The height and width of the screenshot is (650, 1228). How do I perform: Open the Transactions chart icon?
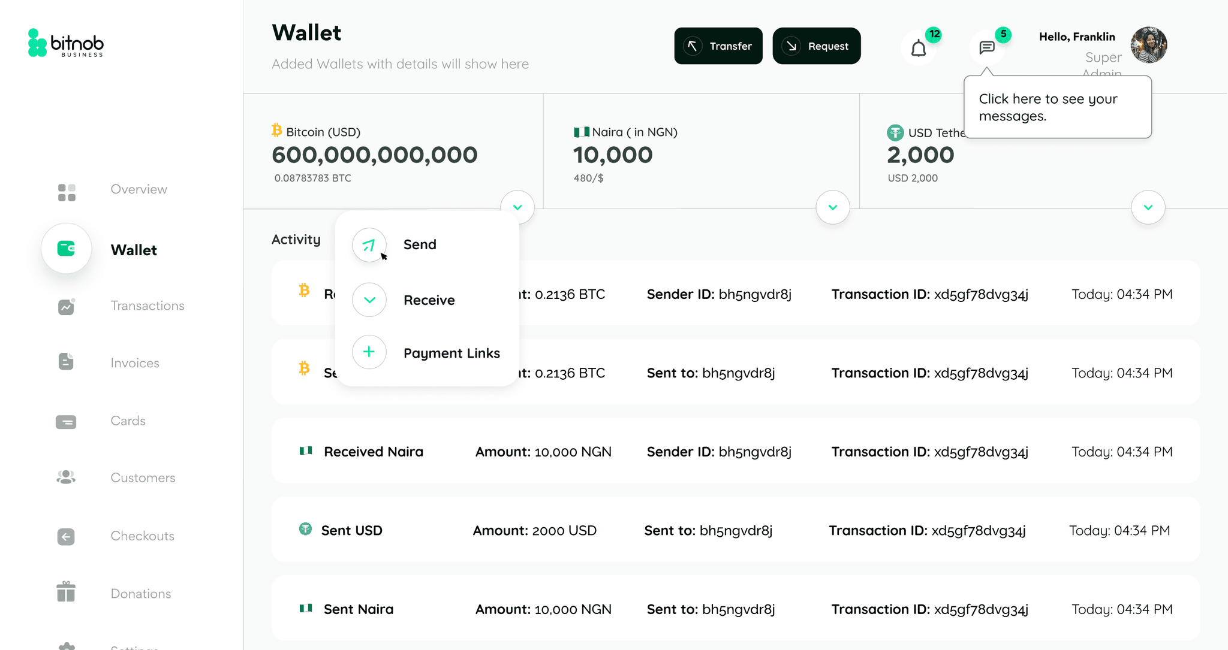point(66,307)
